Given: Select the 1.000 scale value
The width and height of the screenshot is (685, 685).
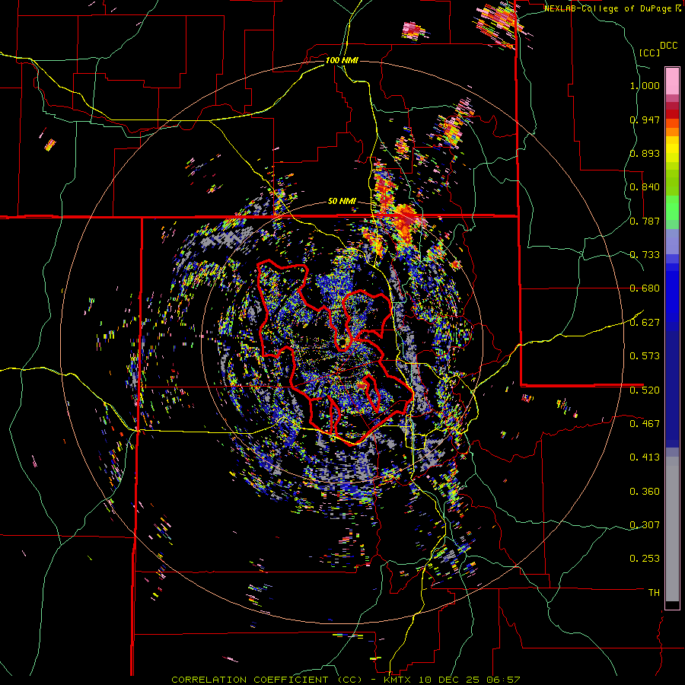Looking at the screenshot, I should [x=645, y=85].
